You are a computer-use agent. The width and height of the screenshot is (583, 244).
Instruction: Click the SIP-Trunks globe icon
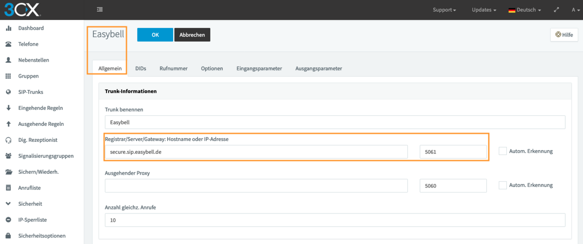(x=8, y=92)
